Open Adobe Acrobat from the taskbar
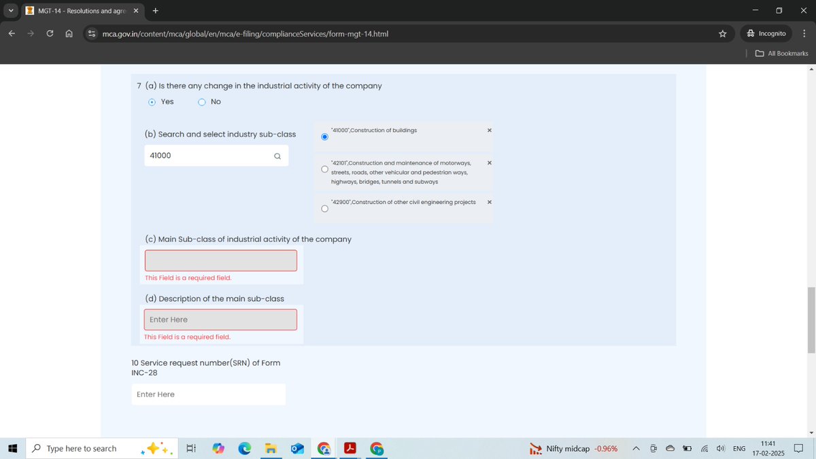 pos(350,449)
